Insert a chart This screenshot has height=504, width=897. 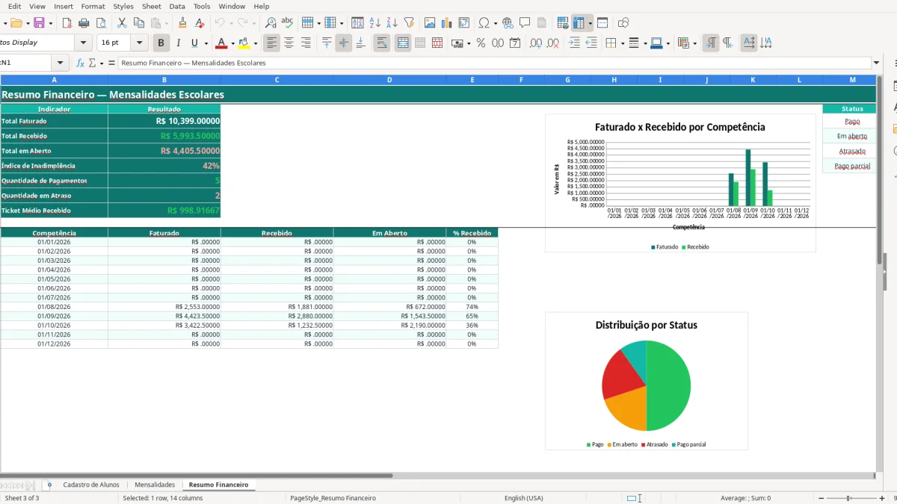(447, 23)
